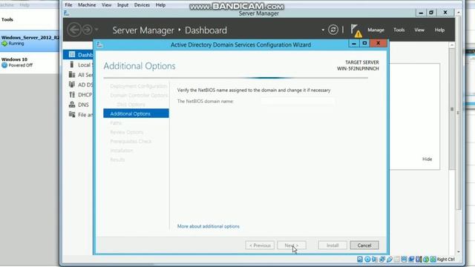Close the Active Directory configuration wizard

click(x=378, y=44)
